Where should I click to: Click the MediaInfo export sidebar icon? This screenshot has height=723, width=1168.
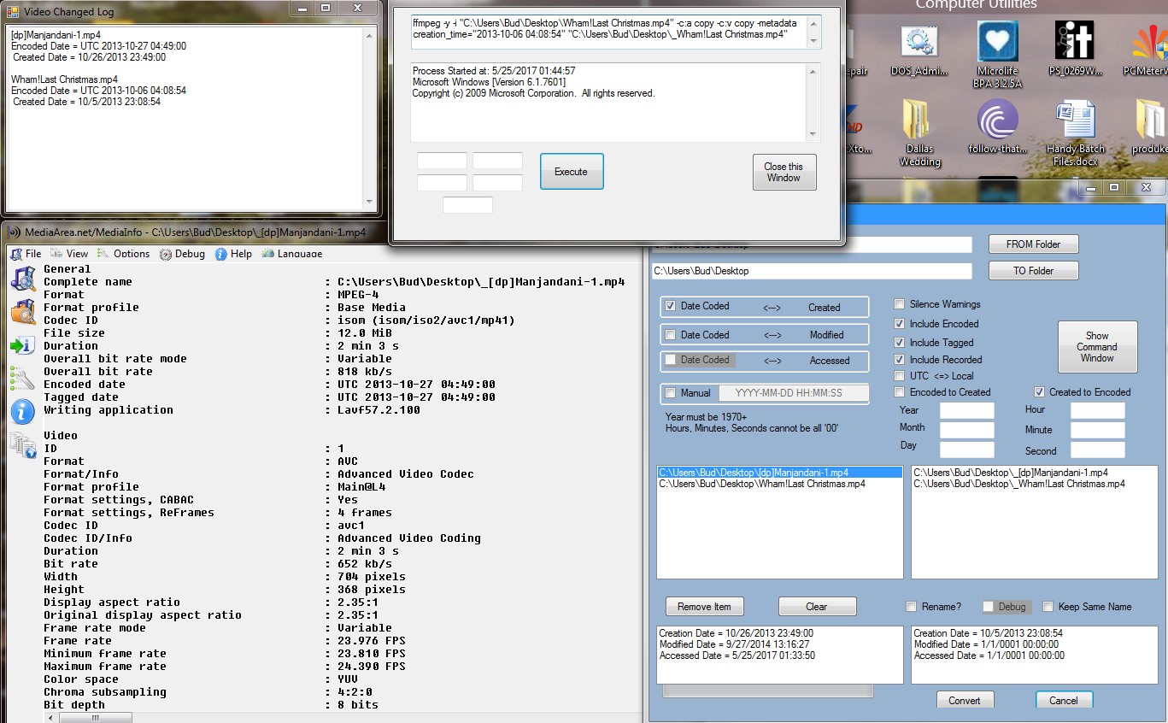22,345
